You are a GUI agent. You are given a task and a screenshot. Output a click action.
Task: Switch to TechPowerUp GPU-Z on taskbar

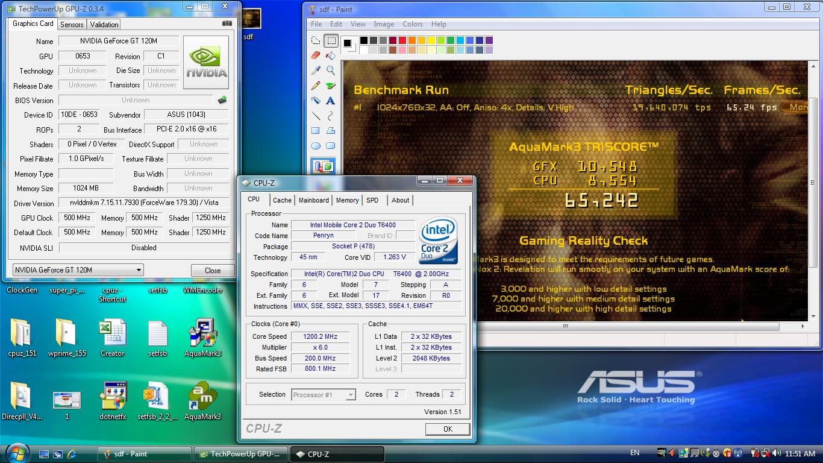(240, 454)
